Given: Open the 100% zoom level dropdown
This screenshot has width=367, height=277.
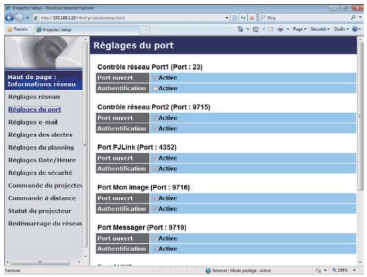Looking at the screenshot, I should point(354,270).
